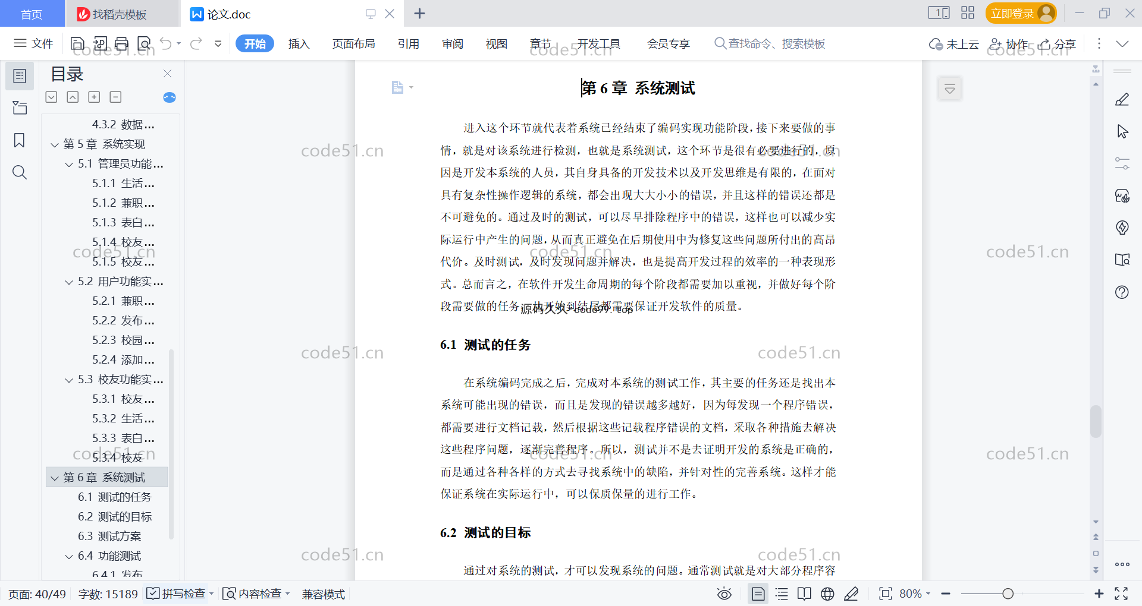The image size is (1142, 606).
Task: Open the chapter navigation sidebar icon
Action: click(x=20, y=108)
